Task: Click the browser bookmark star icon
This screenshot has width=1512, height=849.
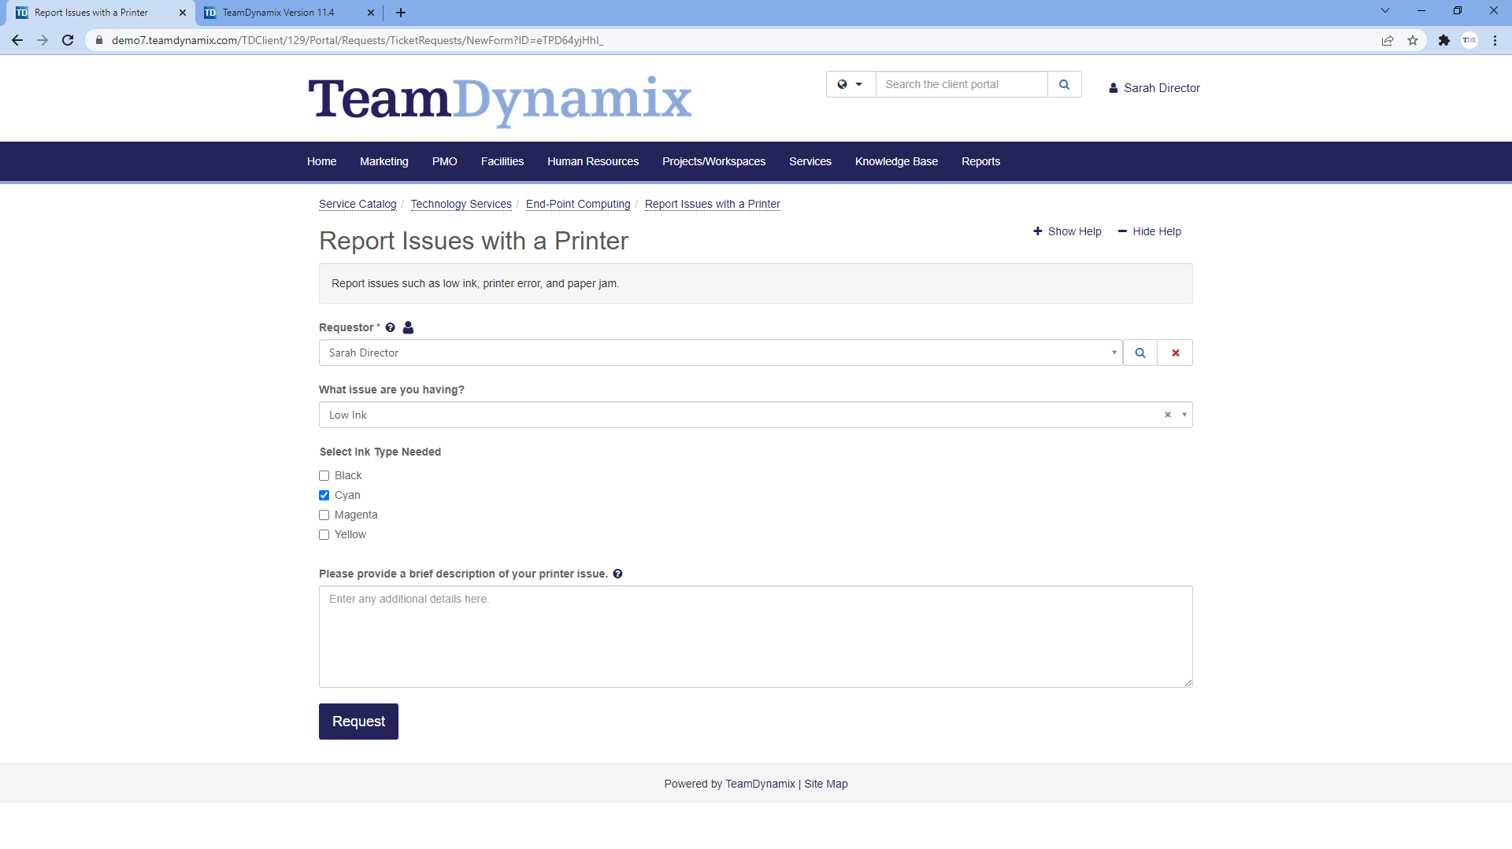Action: point(1414,40)
